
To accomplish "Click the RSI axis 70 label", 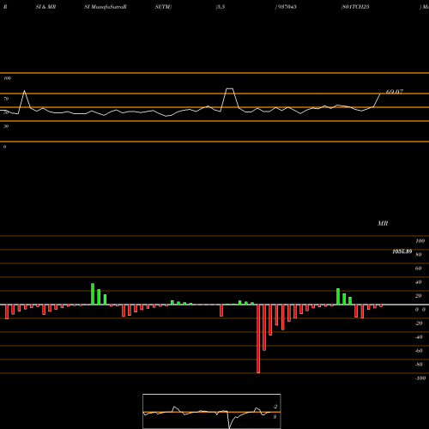I will (x=6, y=99).
